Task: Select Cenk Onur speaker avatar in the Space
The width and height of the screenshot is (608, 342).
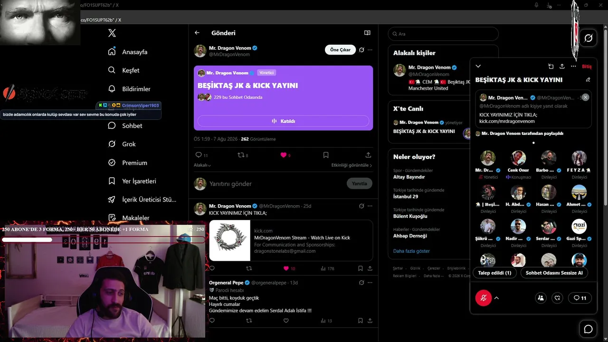Action: (x=518, y=158)
